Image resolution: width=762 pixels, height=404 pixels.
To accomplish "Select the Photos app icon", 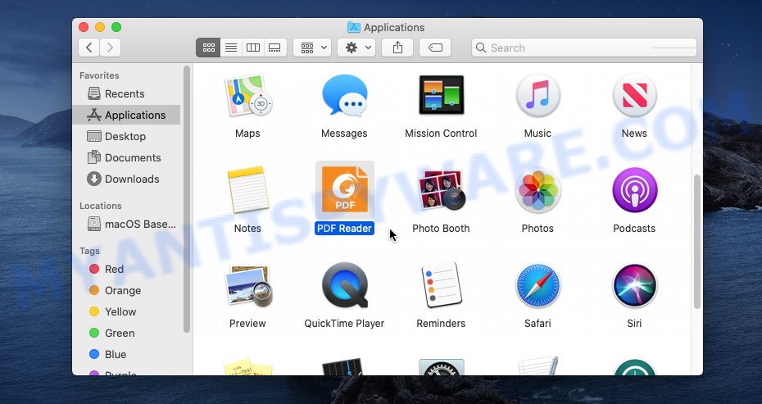I will point(538,190).
